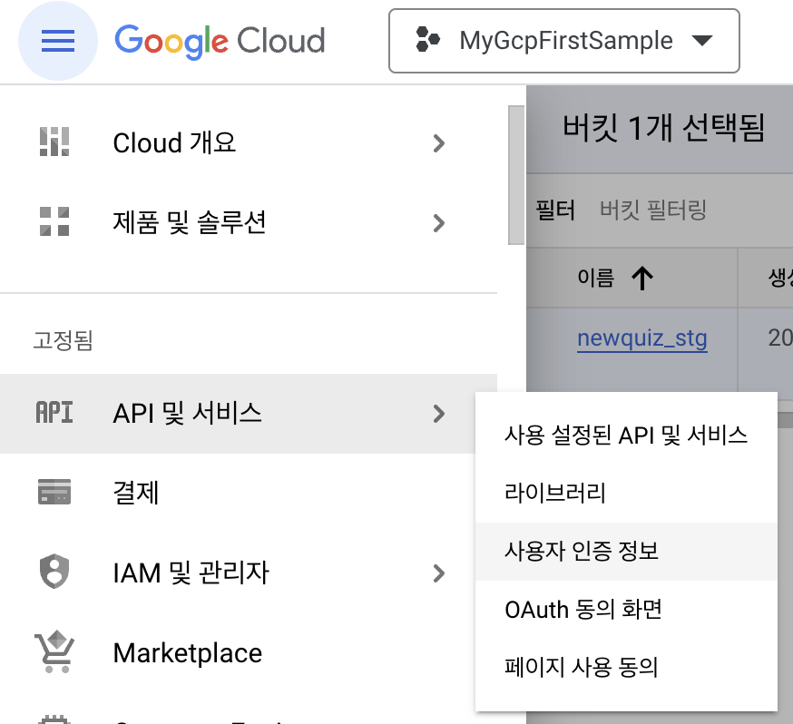Viewport: 793px width, 724px height.
Task: Expand the API 및 서비스 chevron
Action: (439, 414)
